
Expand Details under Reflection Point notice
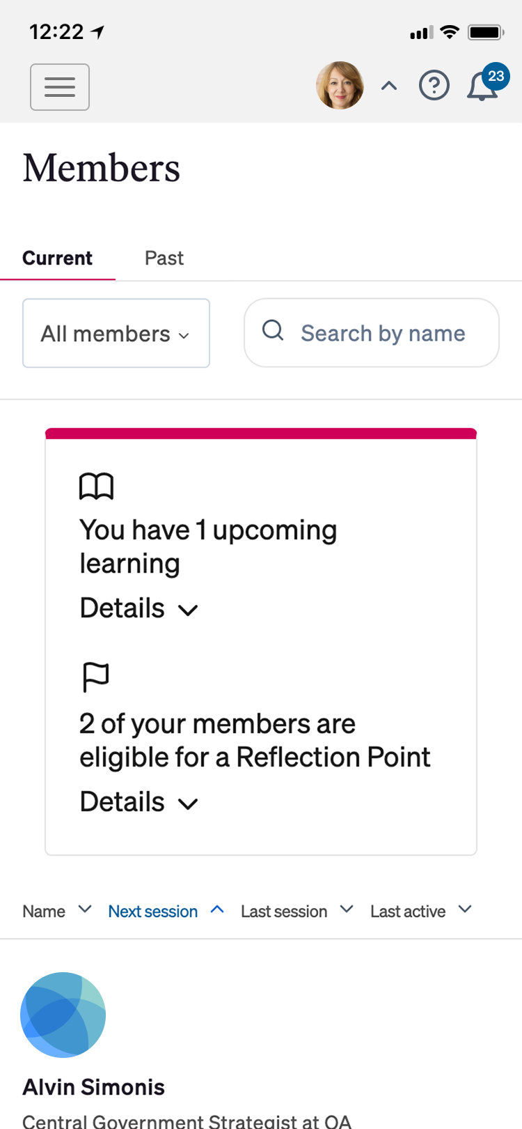point(139,802)
